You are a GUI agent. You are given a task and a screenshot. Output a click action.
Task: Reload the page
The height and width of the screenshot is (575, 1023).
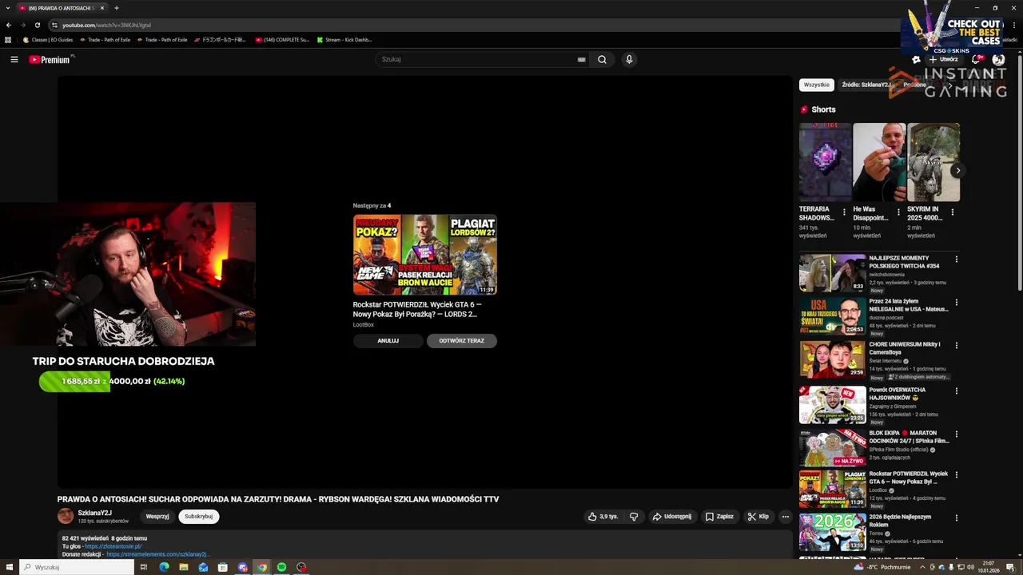coord(37,25)
